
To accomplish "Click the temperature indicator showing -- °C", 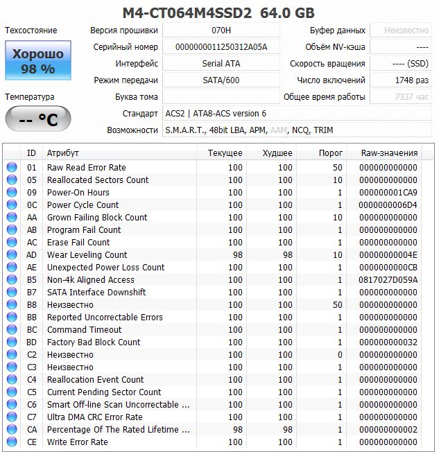I will point(37,119).
